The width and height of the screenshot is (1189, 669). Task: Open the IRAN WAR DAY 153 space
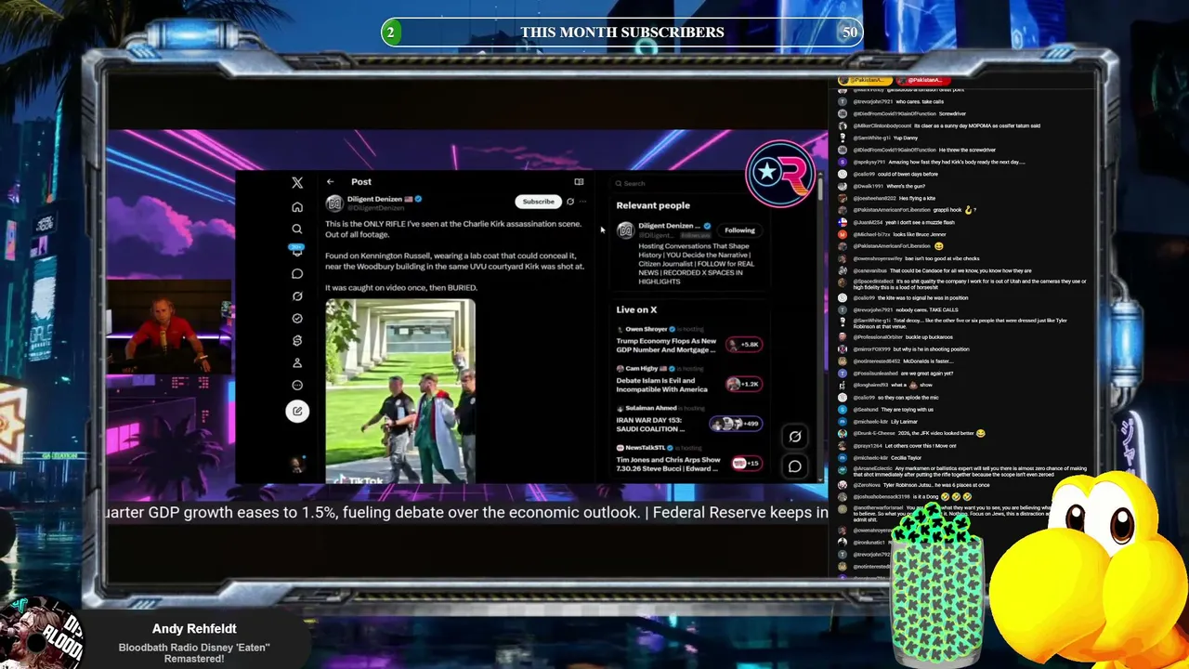point(650,424)
